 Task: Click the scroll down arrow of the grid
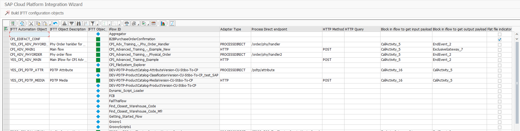click(517, 39)
